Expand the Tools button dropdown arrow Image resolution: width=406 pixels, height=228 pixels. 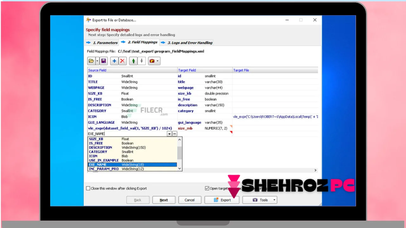274,200
